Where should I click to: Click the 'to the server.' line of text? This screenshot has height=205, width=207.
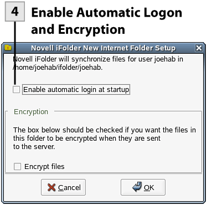[x=34, y=147]
